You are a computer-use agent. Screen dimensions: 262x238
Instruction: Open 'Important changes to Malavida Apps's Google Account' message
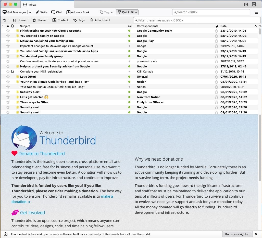(x=56, y=46)
